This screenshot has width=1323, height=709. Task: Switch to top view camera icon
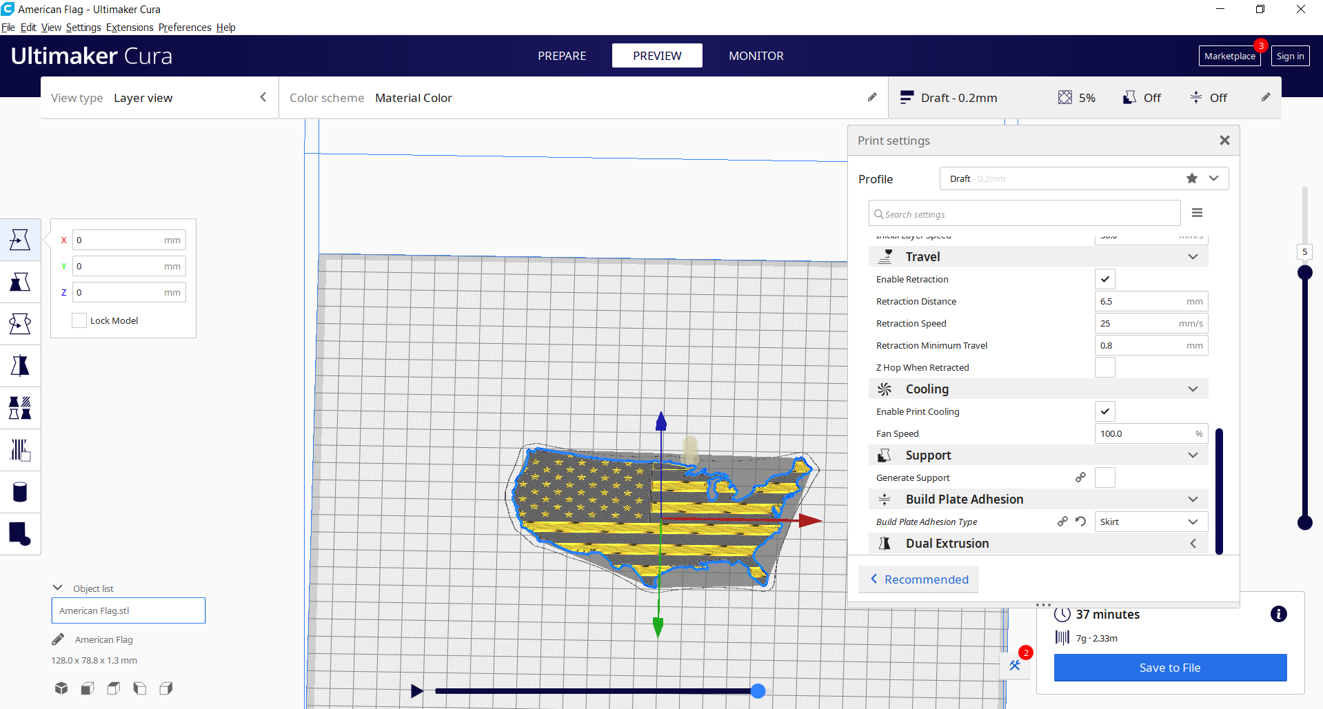tap(114, 688)
